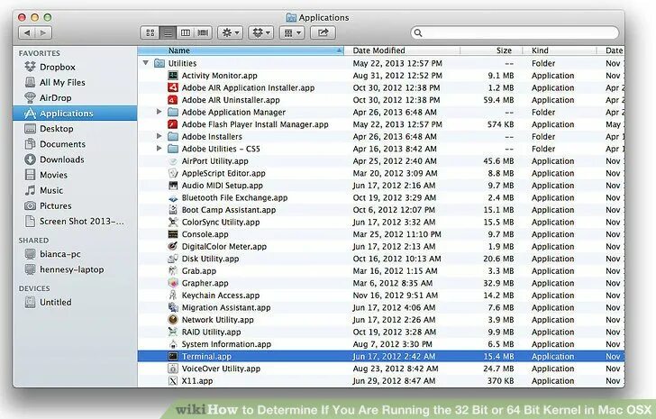Switch to icon view

point(150,32)
